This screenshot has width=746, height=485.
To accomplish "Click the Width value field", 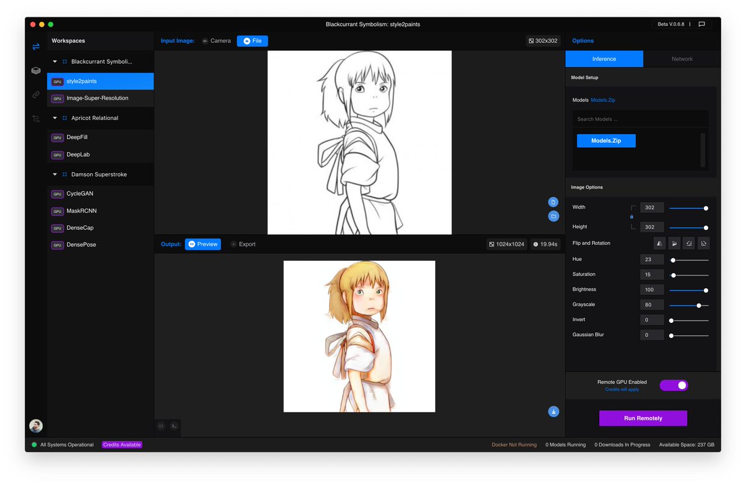I will click(x=652, y=208).
